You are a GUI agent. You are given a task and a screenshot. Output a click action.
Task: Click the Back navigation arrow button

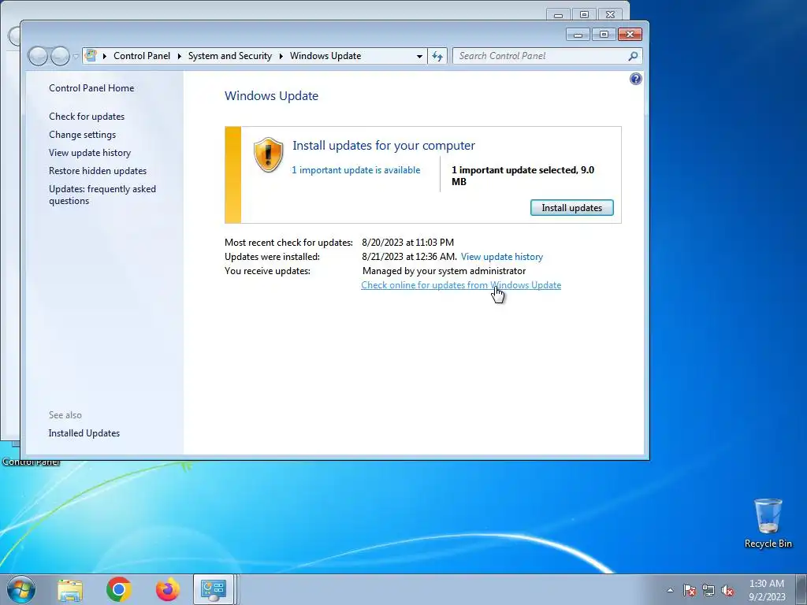38,56
